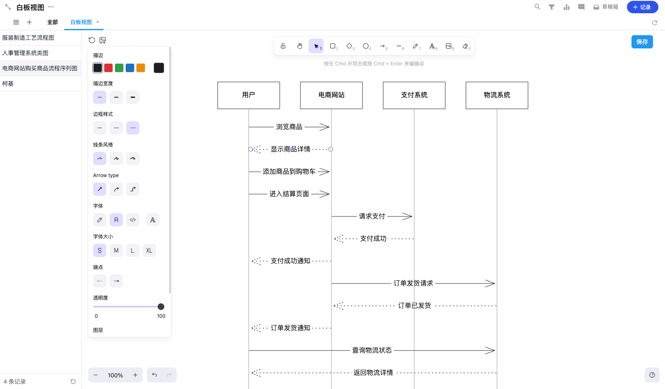The image size is (665, 389).
Task: Toggle the canvas lock icon
Action: pos(283,46)
